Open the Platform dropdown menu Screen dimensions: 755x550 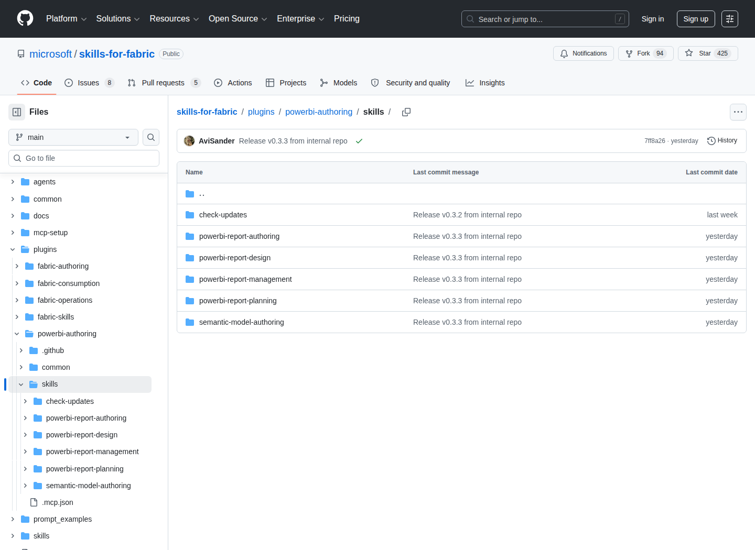pos(67,19)
